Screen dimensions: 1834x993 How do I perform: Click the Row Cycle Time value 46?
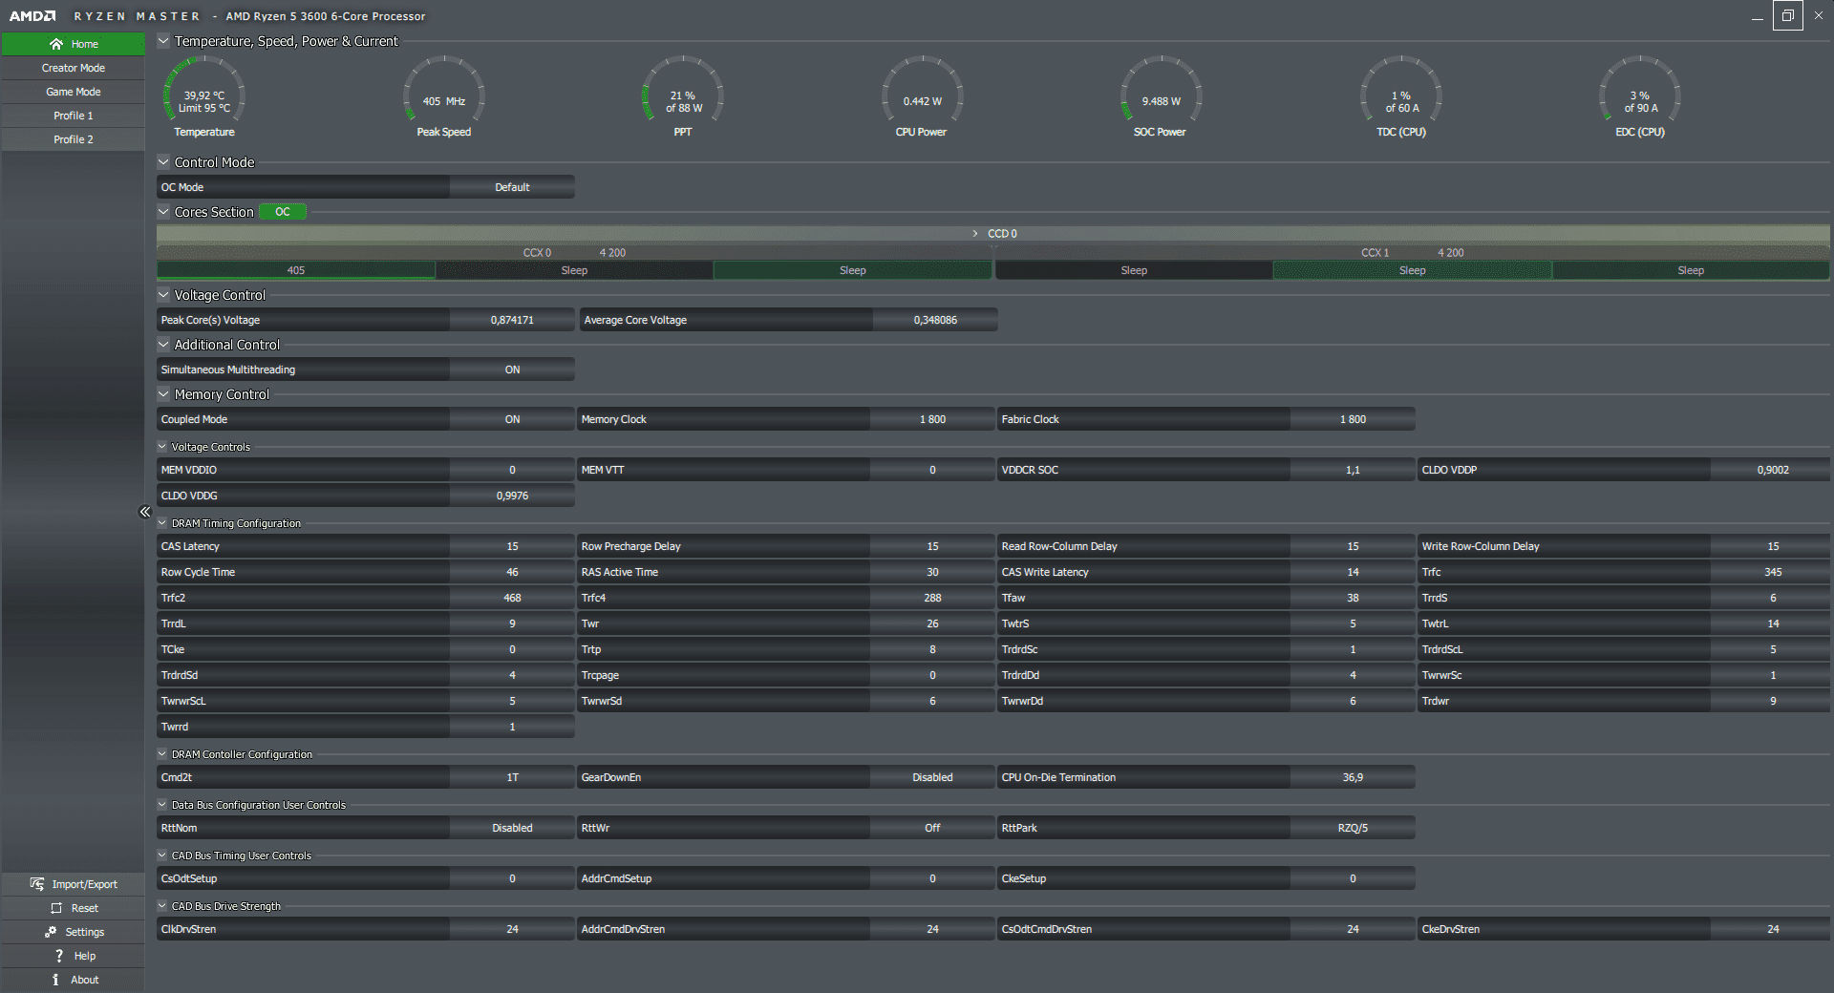[512, 572]
